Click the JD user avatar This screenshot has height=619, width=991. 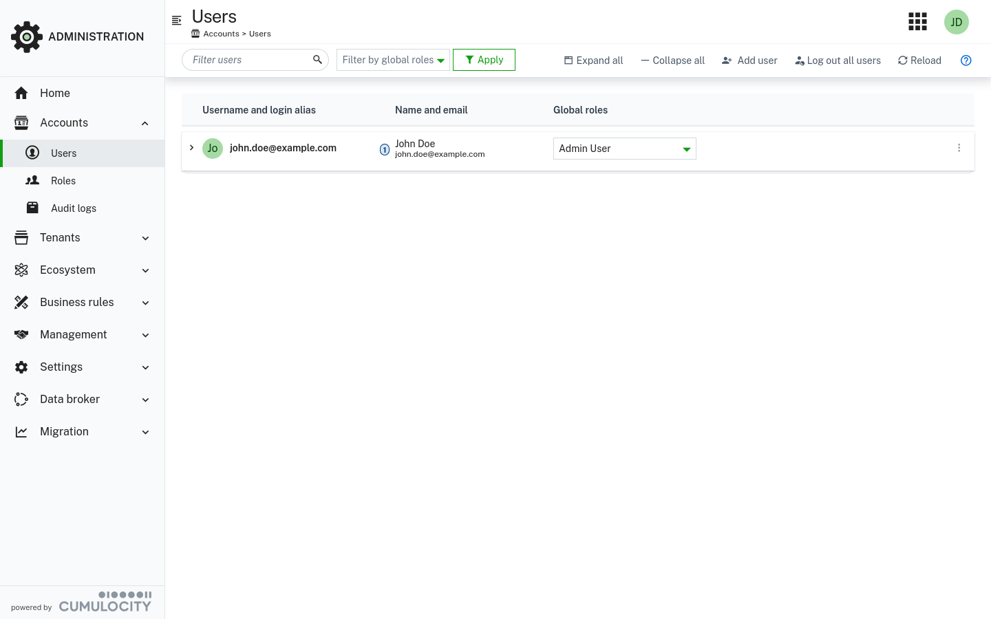pos(956,22)
